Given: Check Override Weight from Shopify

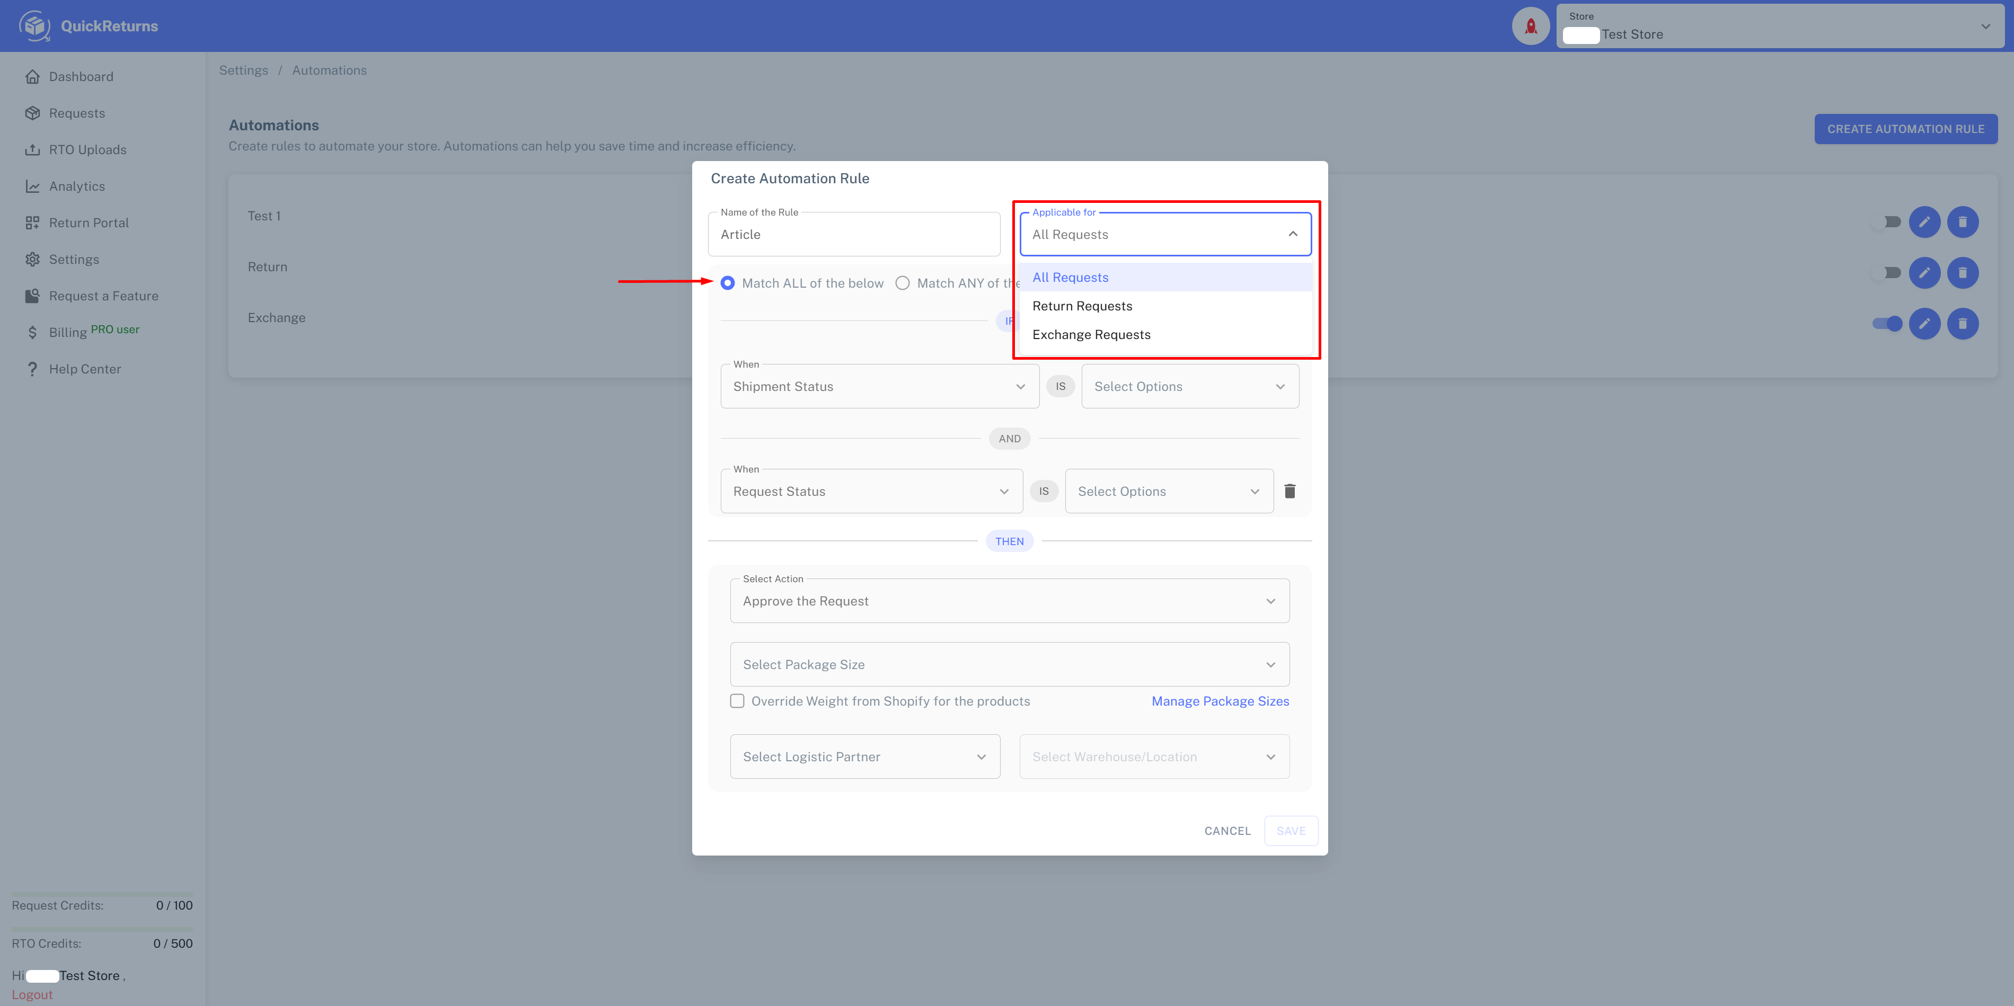Looking at the screenshot, I should pos(737,701).
